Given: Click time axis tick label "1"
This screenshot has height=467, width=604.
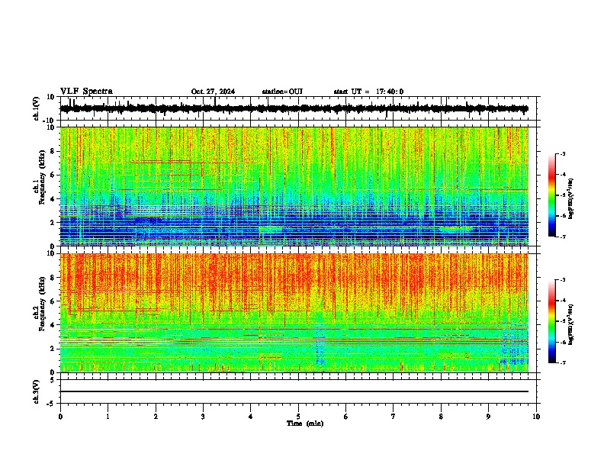Looking at the screenshot, I should pos(108,417).
